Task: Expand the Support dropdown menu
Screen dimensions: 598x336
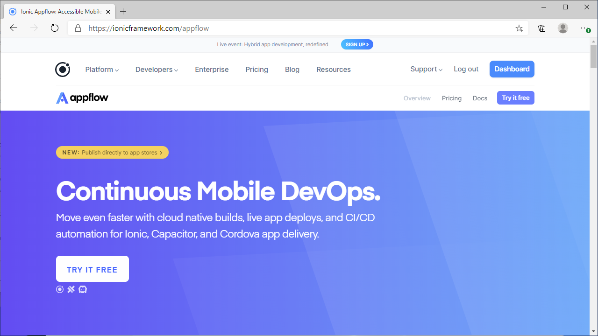Action: click(427, 69)
